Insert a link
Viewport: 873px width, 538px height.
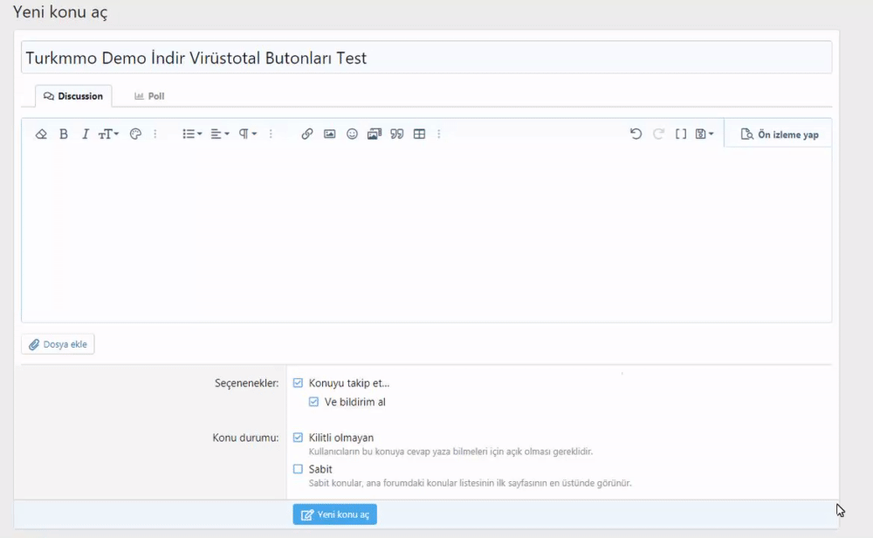pyautogui.click(x=306, y=134)
